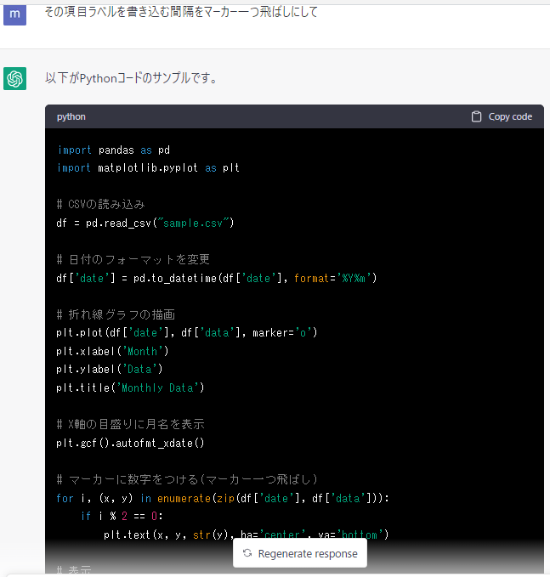550x577 pixels.
Task: Click the comment "# CSVの読み込み"
Action: (x=100, y=204)
